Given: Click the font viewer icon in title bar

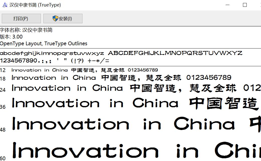Looking at the screenshot, I should (x=5, y=5).
